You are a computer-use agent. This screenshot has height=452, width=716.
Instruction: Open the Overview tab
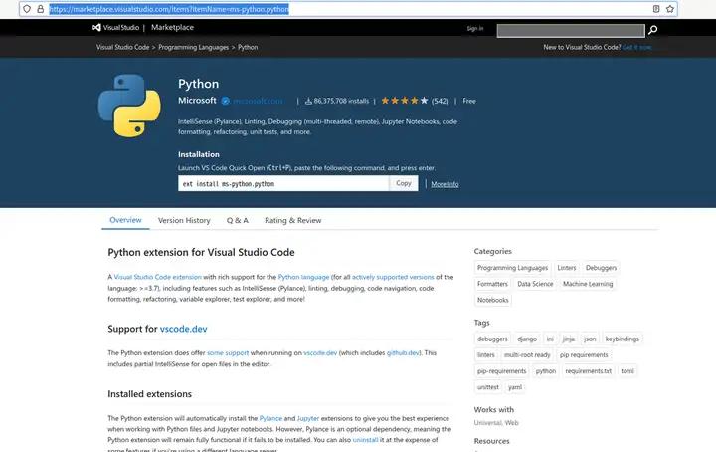pos(125,220)
